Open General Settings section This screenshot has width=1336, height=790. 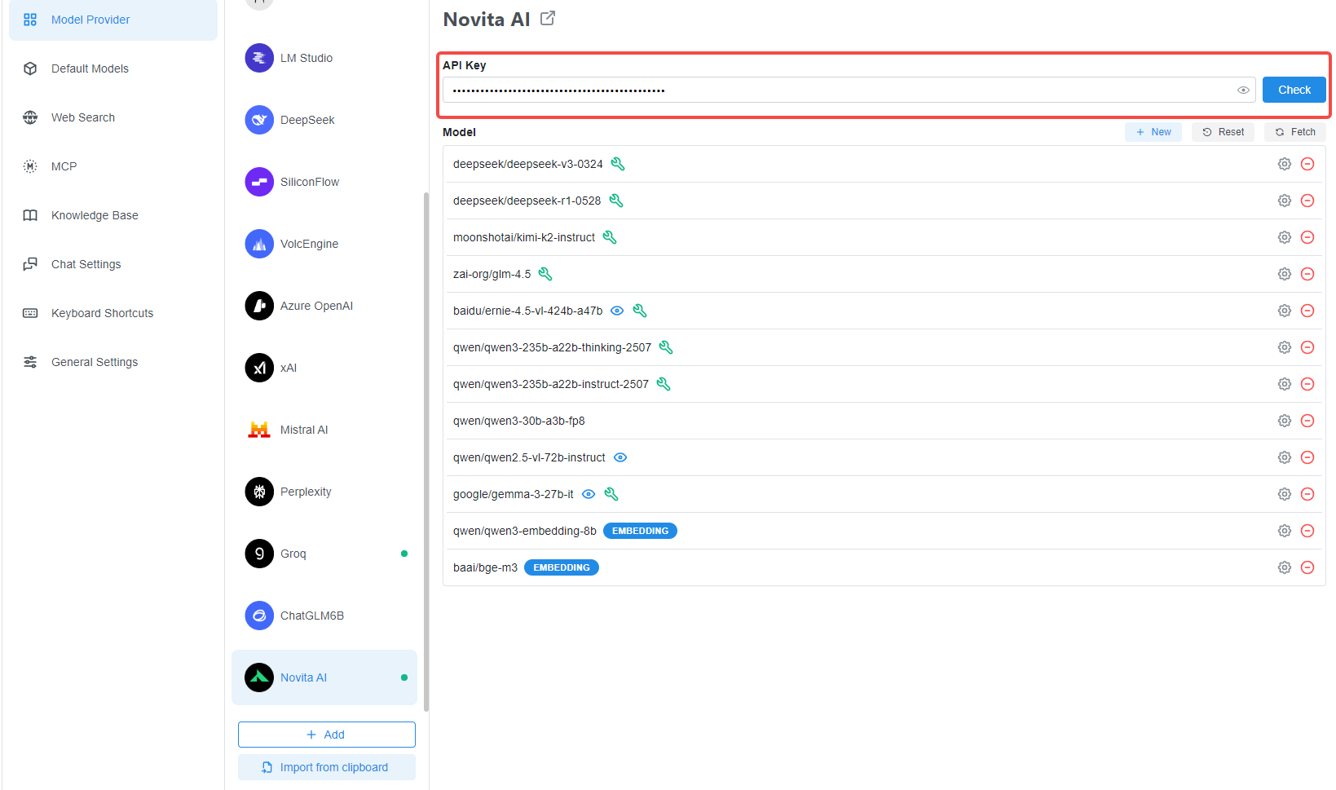[x=113, y=362]
